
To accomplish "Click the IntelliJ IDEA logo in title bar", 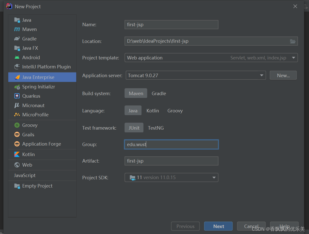I will click(x=9, y=6).
